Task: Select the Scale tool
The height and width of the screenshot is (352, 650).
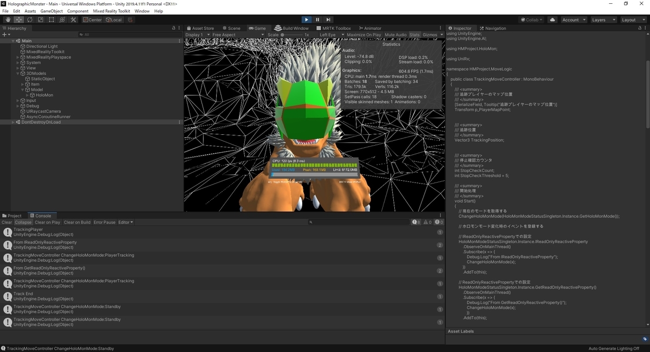Action: click(x=41, y=19)
